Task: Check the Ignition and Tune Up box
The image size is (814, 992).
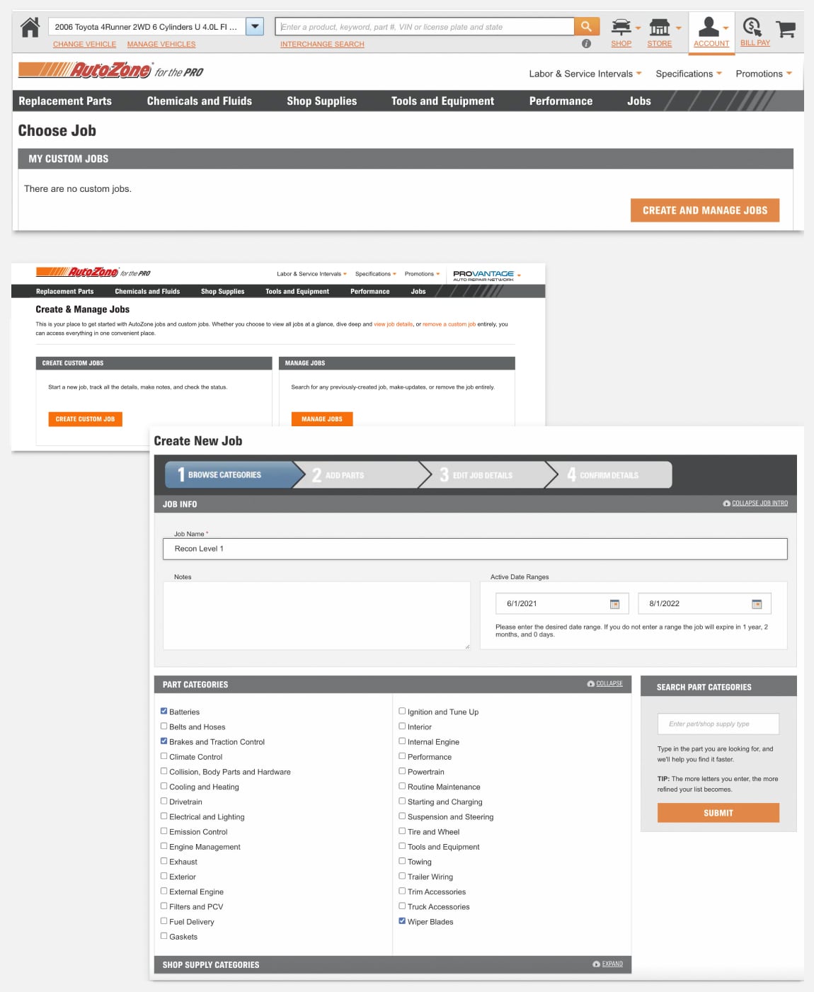Action: 402,711
